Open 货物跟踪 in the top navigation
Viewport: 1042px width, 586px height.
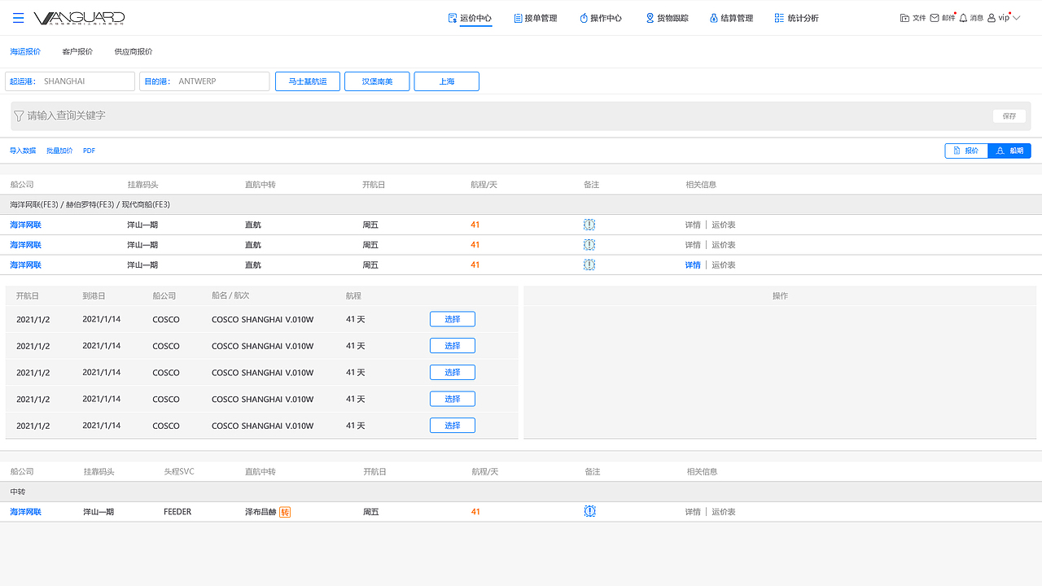(667, 18)
